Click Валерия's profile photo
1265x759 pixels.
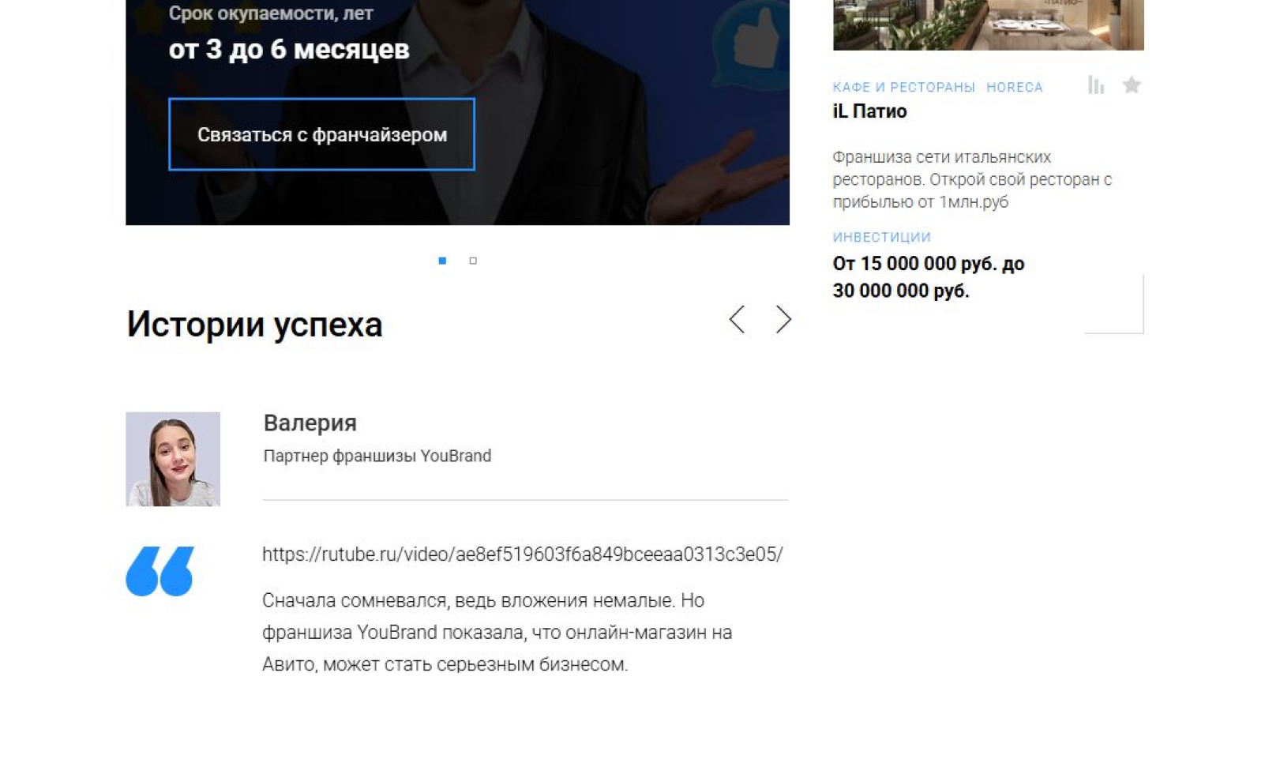point(173,459)
